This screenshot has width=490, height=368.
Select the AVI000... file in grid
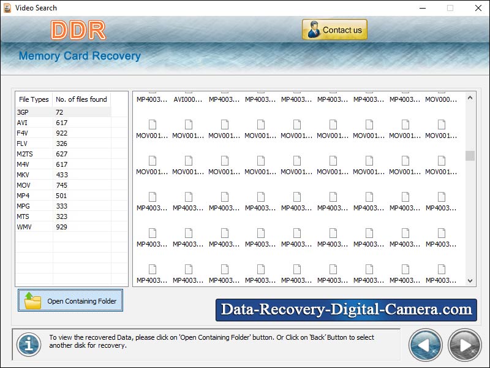coord(188,99)
